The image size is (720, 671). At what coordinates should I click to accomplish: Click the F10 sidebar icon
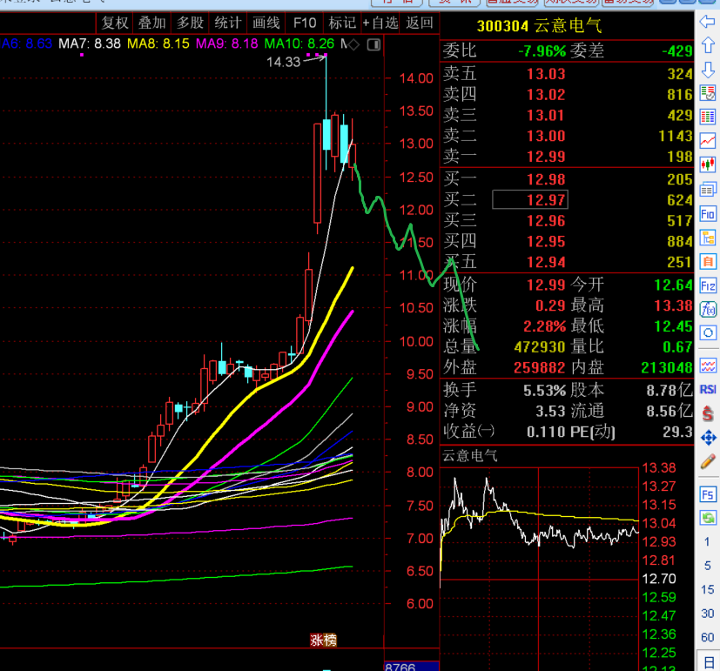coord(708,214)
